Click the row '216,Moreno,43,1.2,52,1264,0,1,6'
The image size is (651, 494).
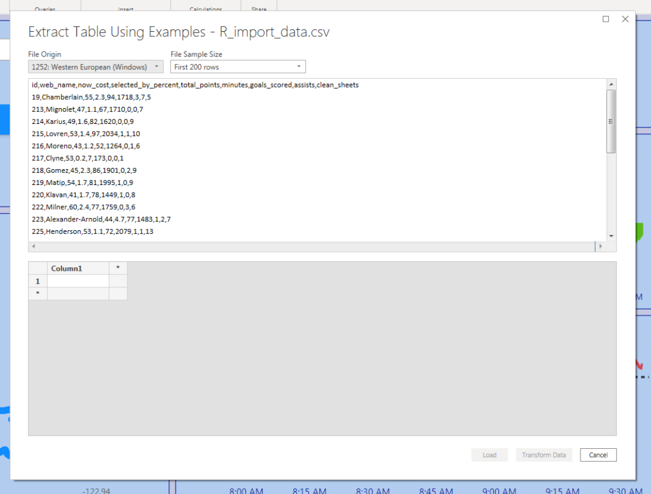[86, 146]
